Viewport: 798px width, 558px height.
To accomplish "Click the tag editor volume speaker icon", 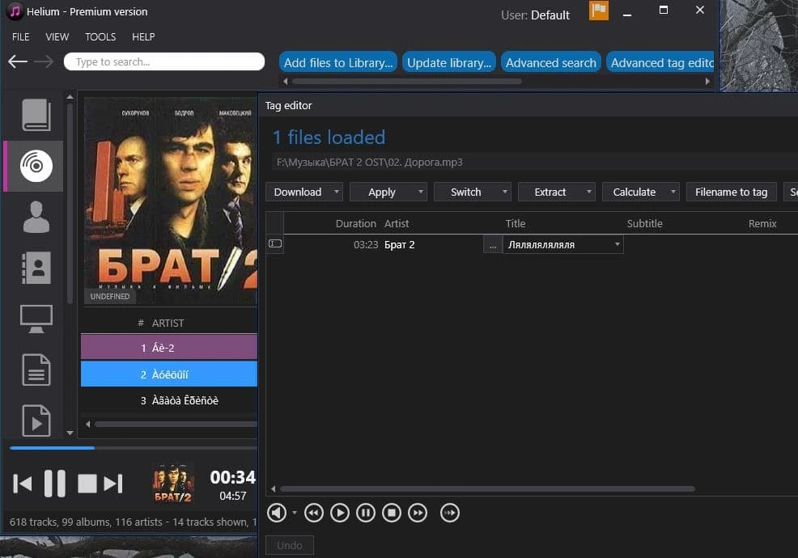I will [277, 513].
